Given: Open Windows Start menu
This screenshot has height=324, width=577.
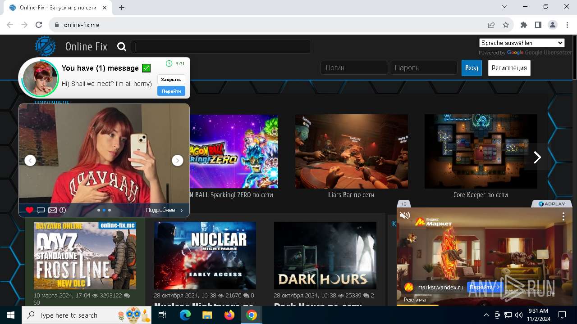Looking at the screenshot, I should click(11, 315).
